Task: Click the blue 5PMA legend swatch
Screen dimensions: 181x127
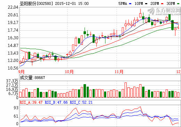Action: coord(130,4)
